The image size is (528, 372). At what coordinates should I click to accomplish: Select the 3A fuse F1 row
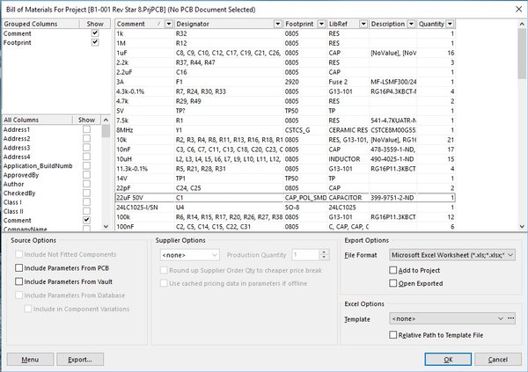[x=285, y=82]
